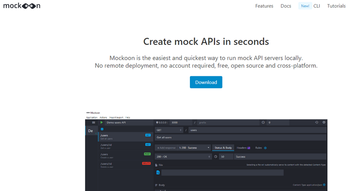Screen dimensions: 348x191
Task: Click the red DELETE method badge
Action: point(146,163)
